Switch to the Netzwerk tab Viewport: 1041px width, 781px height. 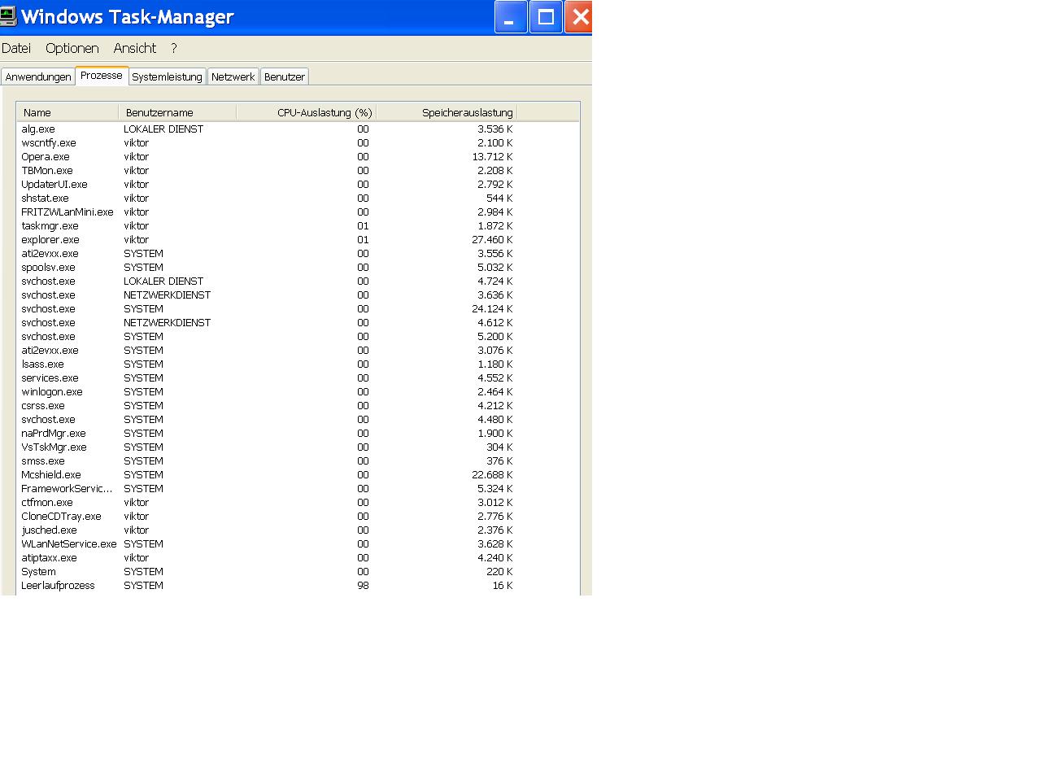click(233, 76)
